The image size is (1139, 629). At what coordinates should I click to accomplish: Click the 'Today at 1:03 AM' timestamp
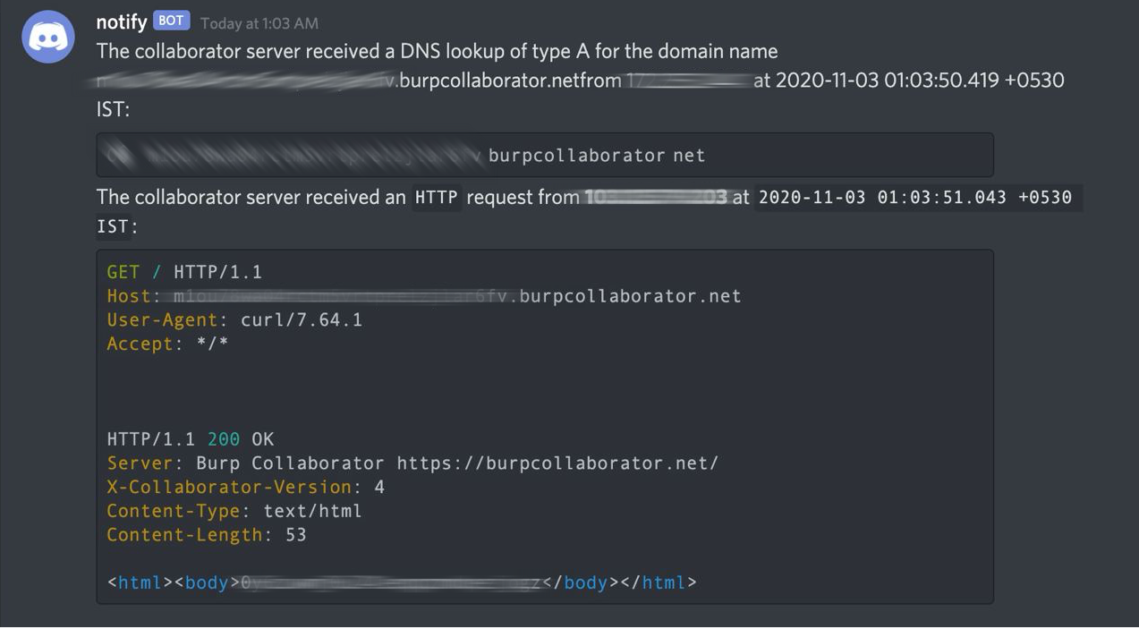pyautogui.click(x=259, y=23)
